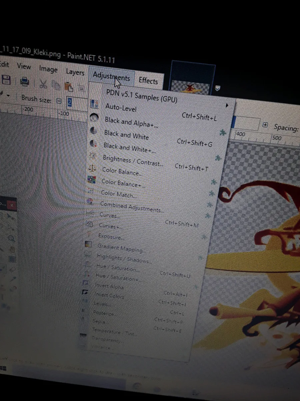Click the Print toolbar icon

pos(24,82)
